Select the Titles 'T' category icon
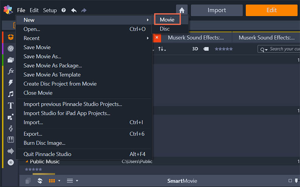This screenshot has width=300, height=187. pyautogui.click(x=11, y=106)
